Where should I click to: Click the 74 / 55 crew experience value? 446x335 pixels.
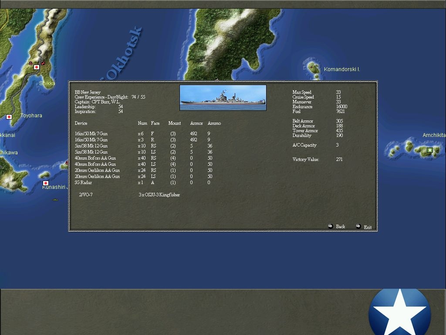click(138, 97)
